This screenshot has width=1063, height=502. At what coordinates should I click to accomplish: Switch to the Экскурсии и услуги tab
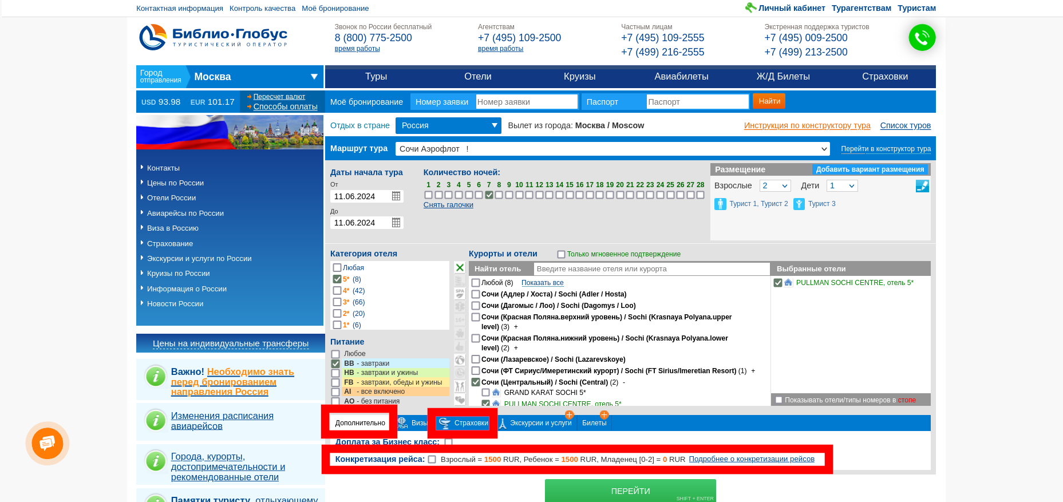[540, 423]
